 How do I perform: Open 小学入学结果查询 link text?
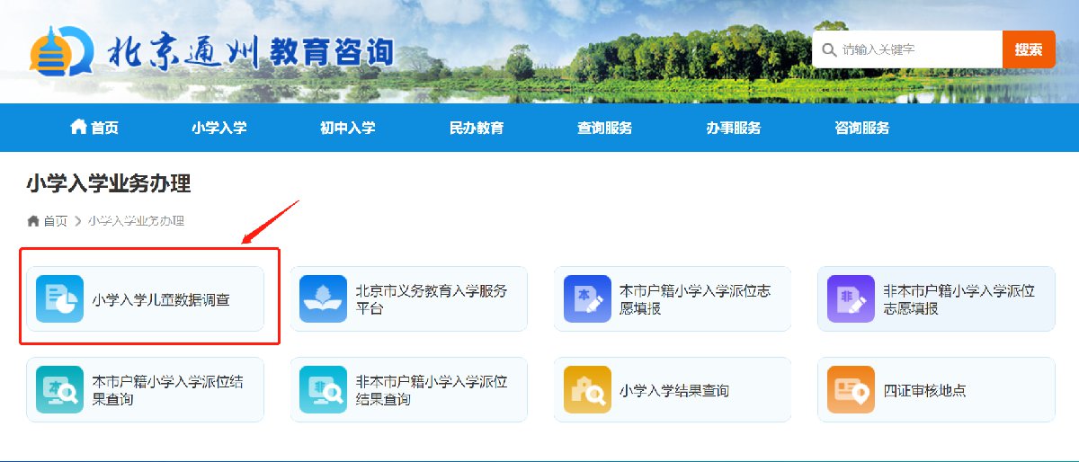point(674,391)
